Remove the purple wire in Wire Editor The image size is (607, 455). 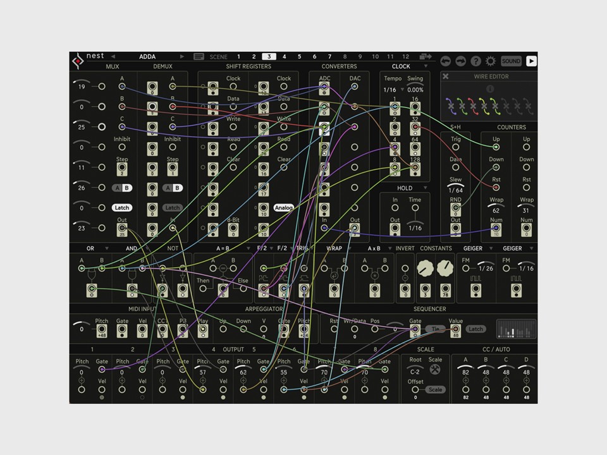pos(450,106)
